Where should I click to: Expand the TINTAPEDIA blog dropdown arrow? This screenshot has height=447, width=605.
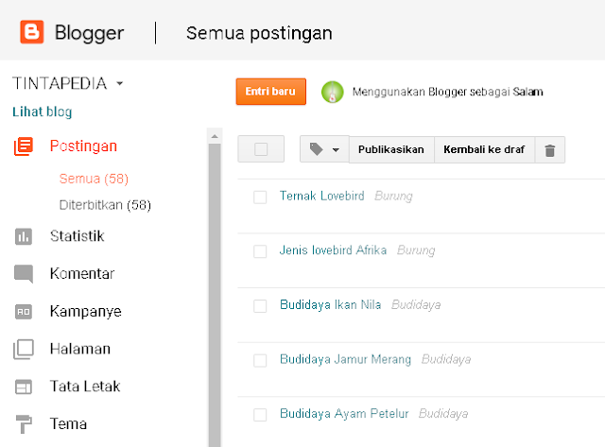tap(120, 83)
